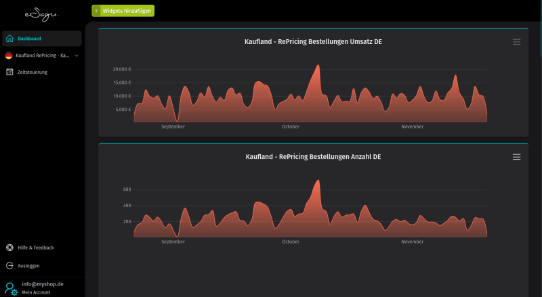Image resolution: width=542 pixels, height=297 pixels.
Task: Click the eSagu logo
Action: pyautogui.click(x=42, y=14)
